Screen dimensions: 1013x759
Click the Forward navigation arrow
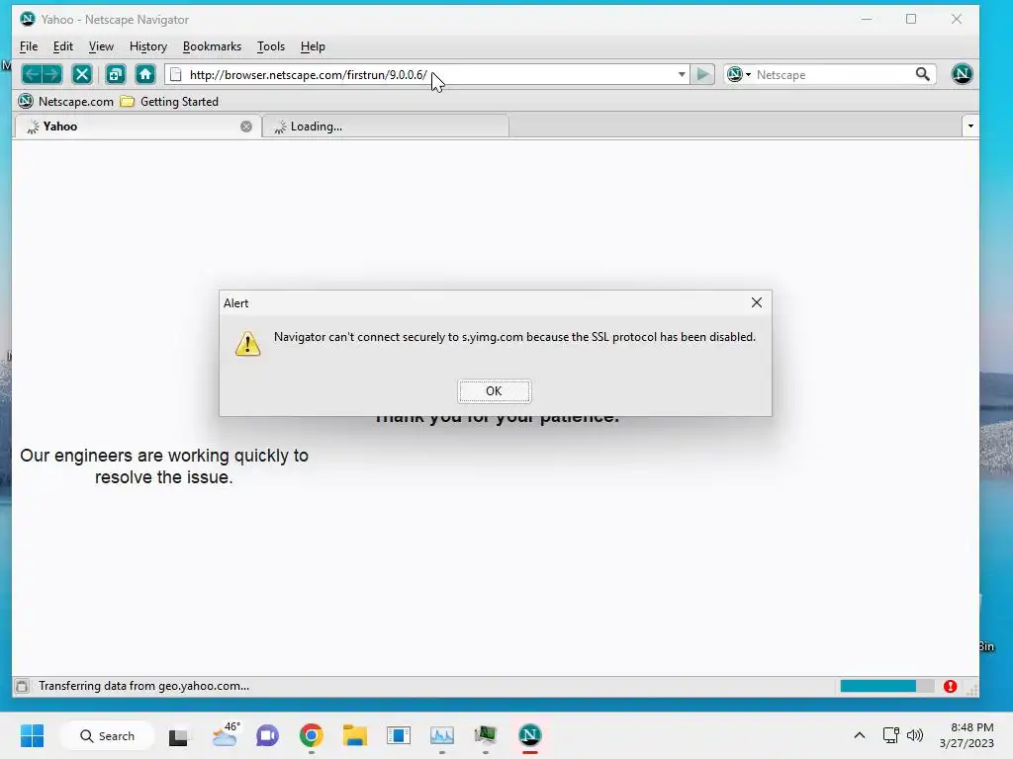[53, 75]
